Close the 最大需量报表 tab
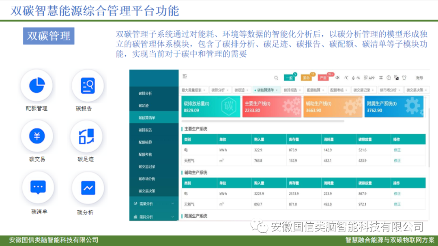 (204, 90)
